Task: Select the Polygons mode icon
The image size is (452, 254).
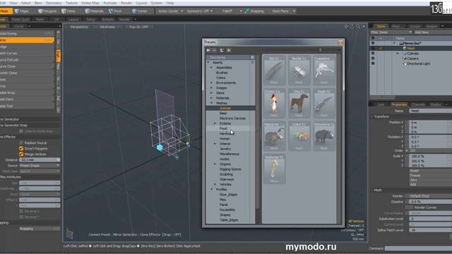Action: pos(40,11)
